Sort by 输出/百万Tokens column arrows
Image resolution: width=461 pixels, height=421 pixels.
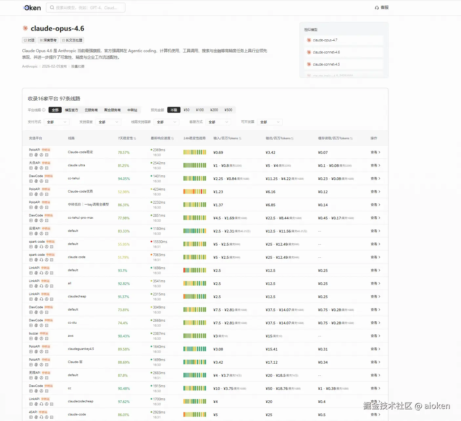tap(292, 138)
